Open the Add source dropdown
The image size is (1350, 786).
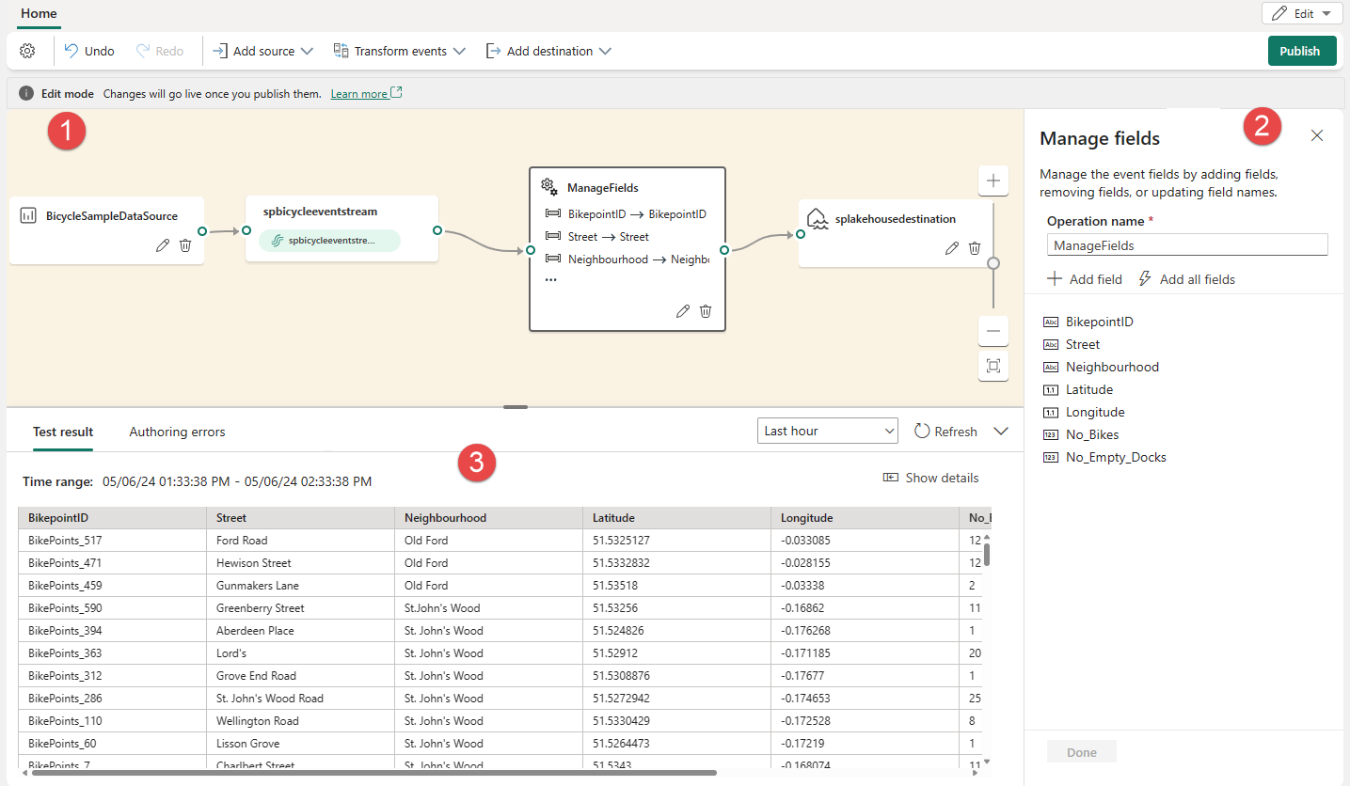tap(262, 51)
